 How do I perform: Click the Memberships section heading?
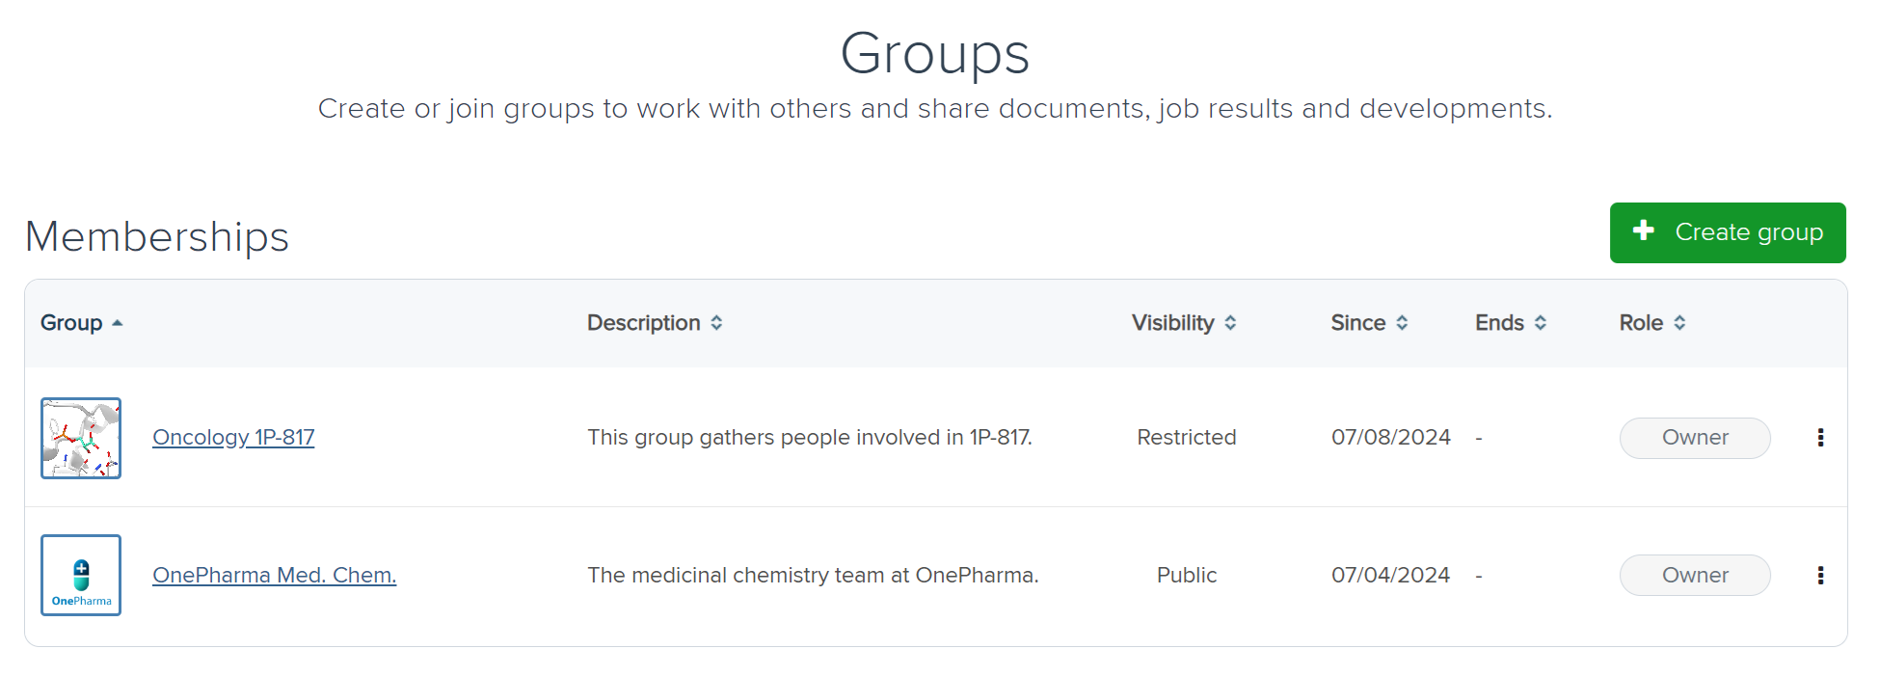156,236
